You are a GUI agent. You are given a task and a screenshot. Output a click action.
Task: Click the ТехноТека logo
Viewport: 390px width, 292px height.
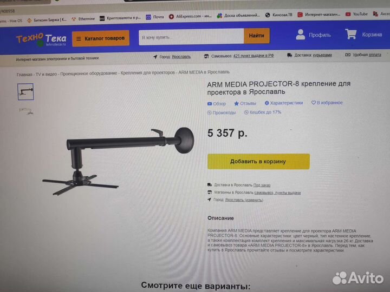click(41, 39)
